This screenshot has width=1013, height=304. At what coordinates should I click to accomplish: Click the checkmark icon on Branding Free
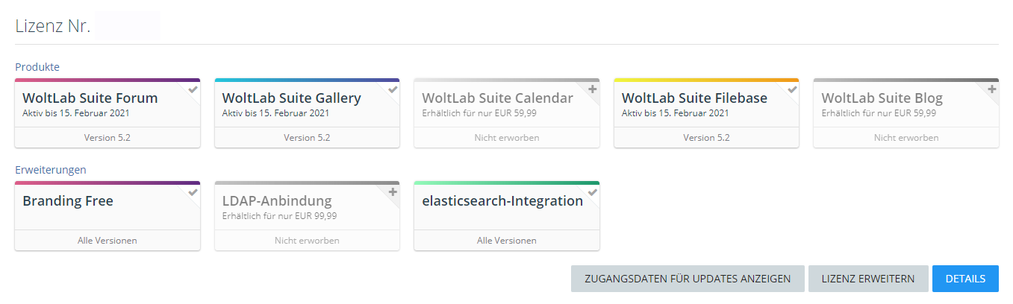[193, 192]
